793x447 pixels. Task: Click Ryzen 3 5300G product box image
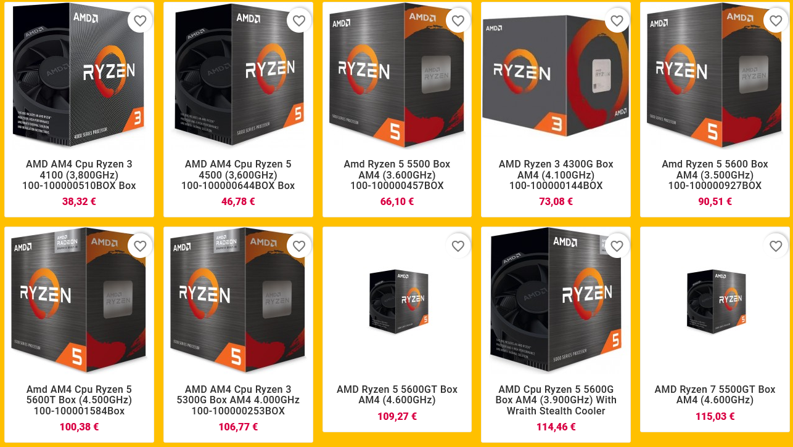tap(238, 300)
